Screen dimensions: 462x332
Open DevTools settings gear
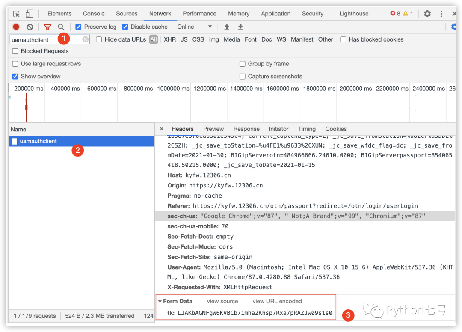click(x=427, y=14)
